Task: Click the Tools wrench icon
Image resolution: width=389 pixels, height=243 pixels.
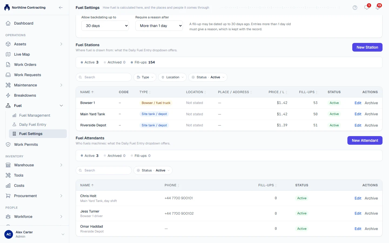Action: coord(8,175)
